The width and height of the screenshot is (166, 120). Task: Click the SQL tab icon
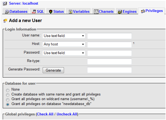(x=34, y=12)
